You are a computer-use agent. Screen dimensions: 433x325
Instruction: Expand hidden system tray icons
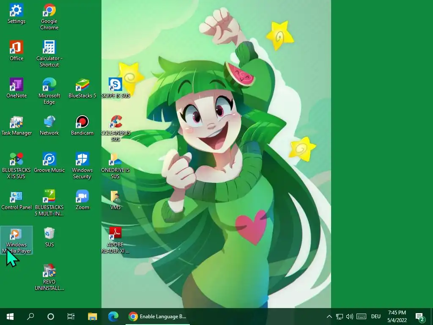point(329,317)
